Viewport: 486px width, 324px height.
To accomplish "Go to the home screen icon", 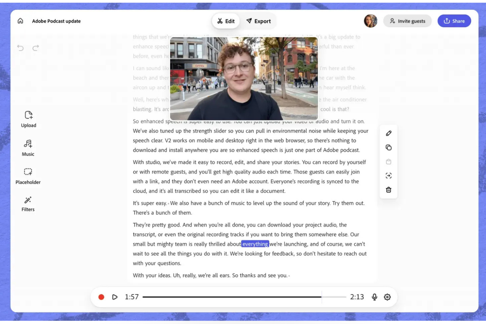I will tap(20, 21).
